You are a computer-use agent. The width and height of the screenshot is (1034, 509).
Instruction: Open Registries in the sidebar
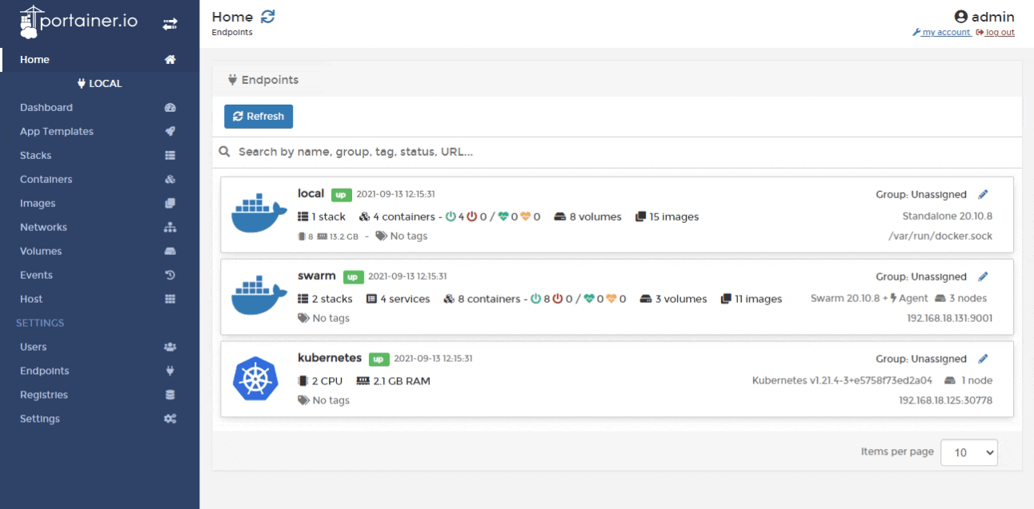(44, 395)
